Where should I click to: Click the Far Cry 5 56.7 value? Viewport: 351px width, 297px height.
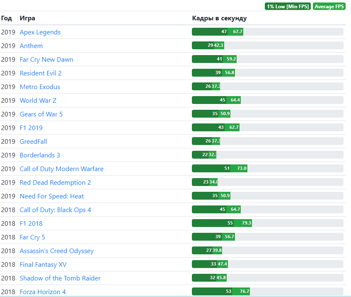(230, 237)
